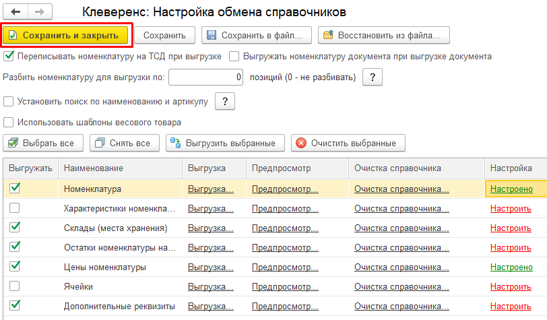Uncheck export for Цены номенклатуры row

pyautogui.click(x=15, y=266)
